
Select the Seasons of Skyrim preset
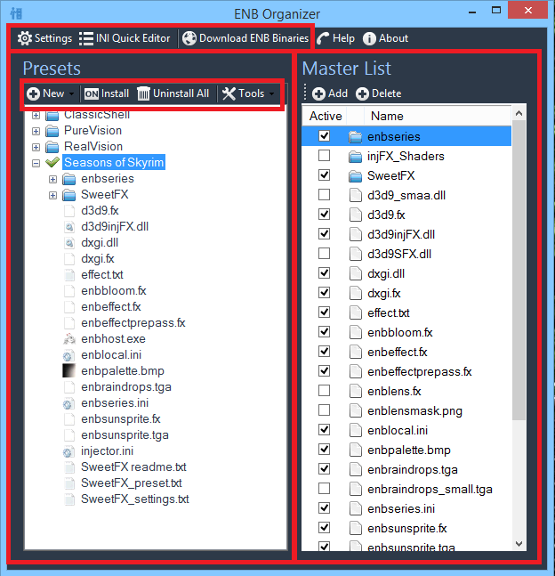tap(114, 162)
